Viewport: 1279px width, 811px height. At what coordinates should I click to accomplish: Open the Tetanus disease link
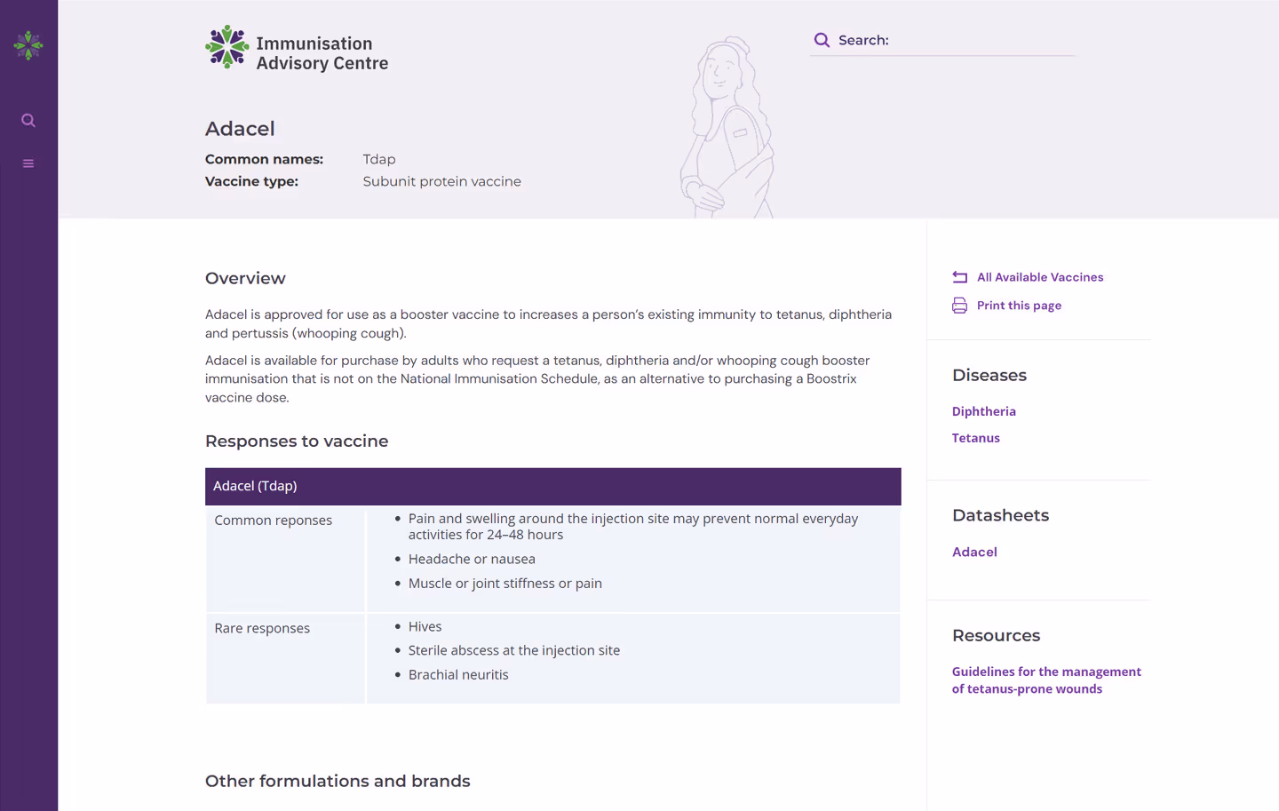[x=975, y=438]
